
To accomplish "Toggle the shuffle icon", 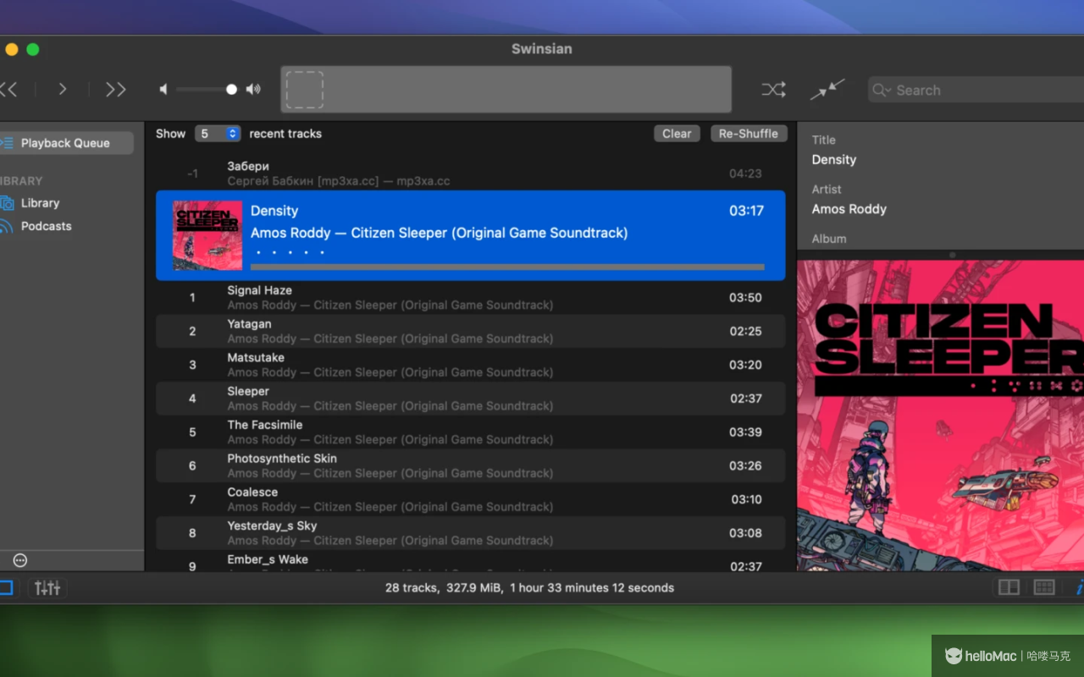I will coord(773,90).
